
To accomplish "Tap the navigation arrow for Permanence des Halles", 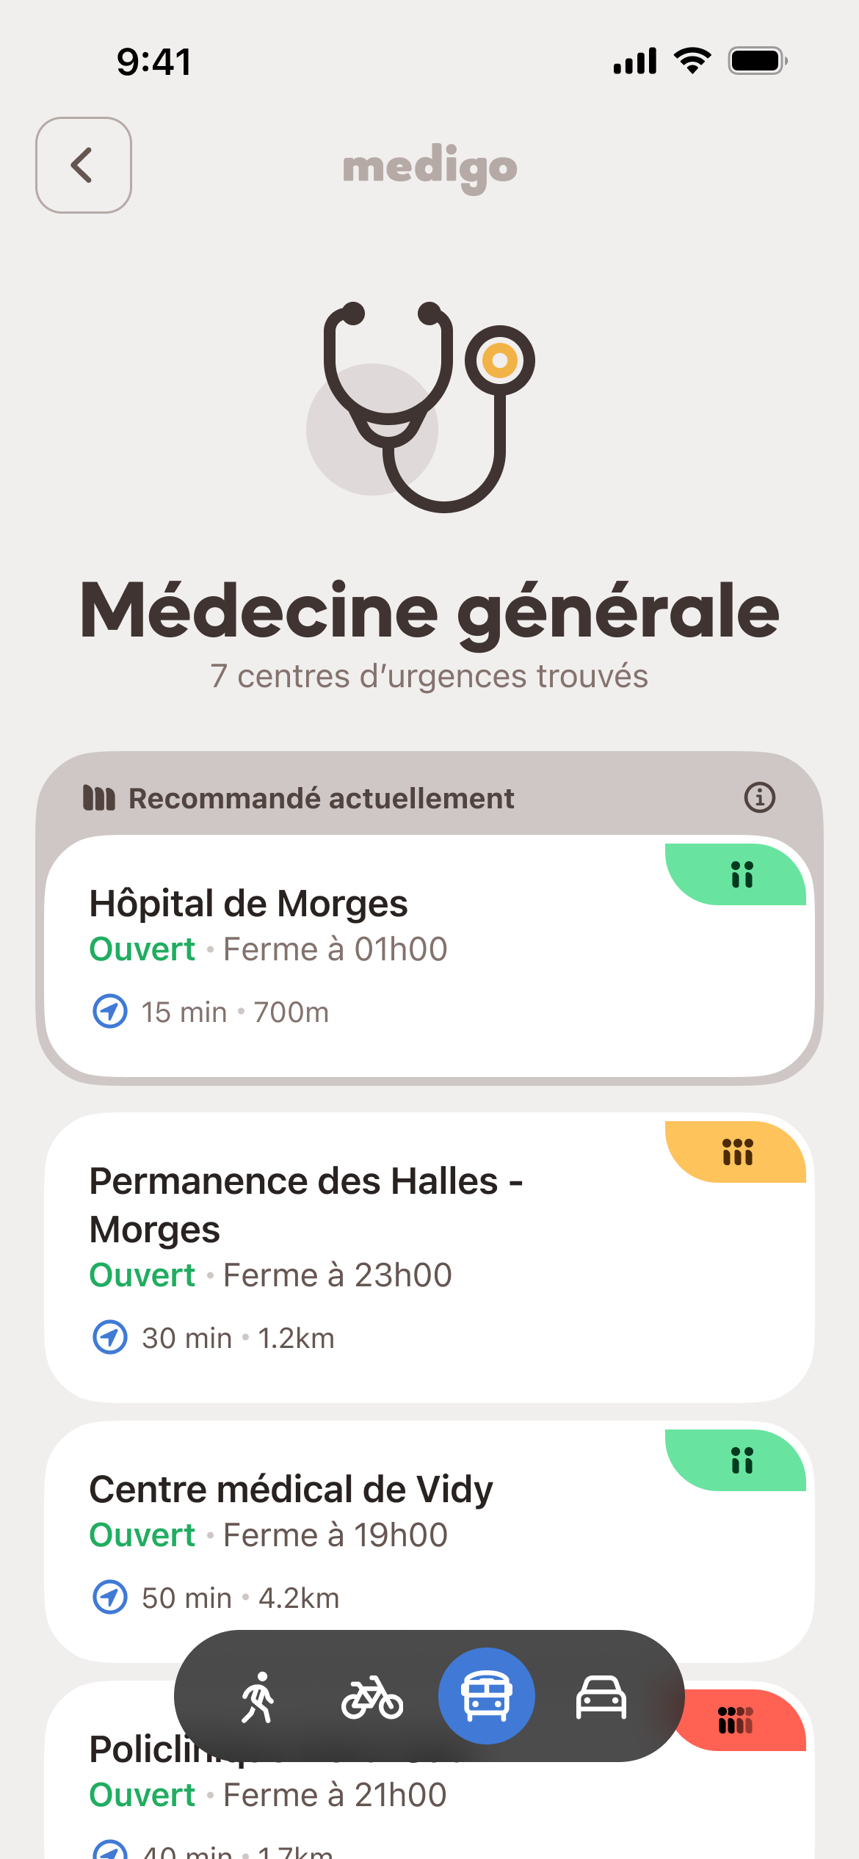I will (x=110, y=1338).
